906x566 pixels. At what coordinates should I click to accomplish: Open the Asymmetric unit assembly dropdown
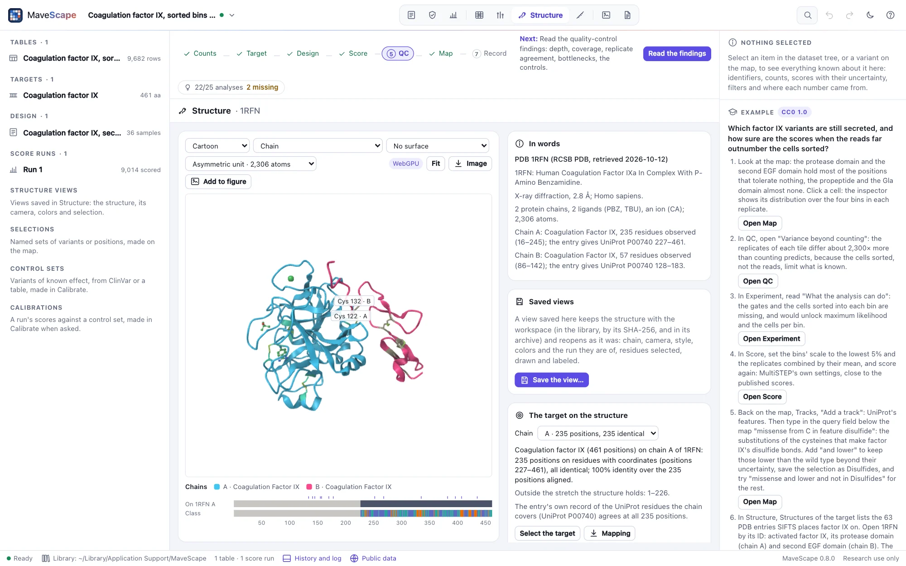(251, 164)
